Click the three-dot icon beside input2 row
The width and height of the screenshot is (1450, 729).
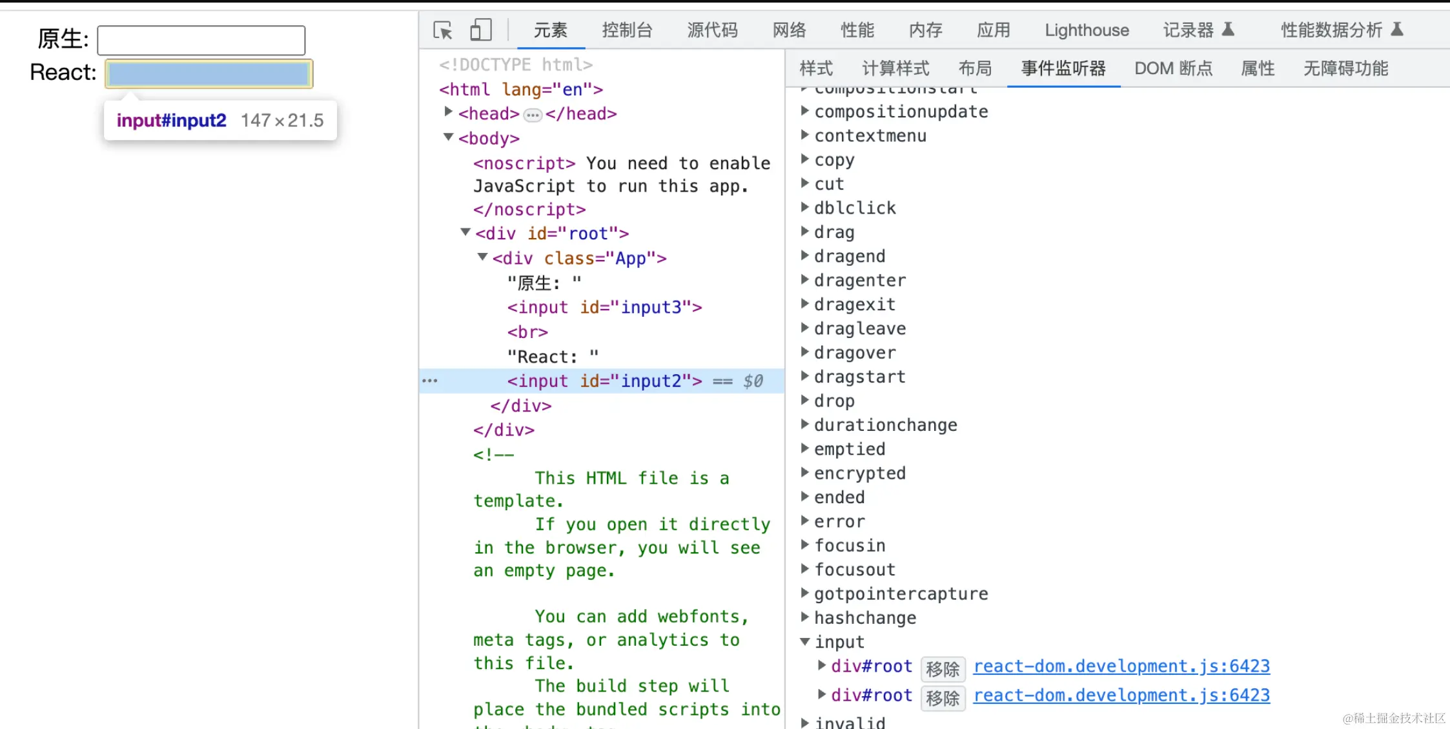(x=430, y=381)
